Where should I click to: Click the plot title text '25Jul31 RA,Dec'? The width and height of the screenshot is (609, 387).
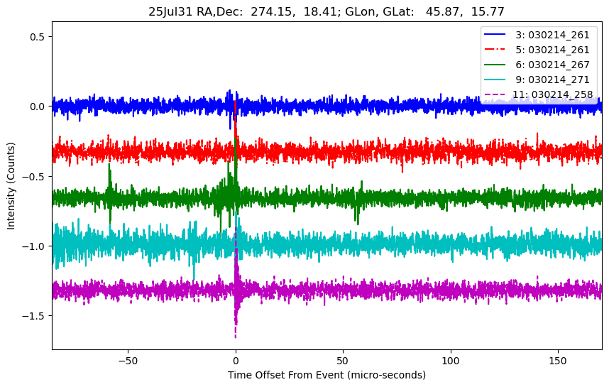pos(196,11)
